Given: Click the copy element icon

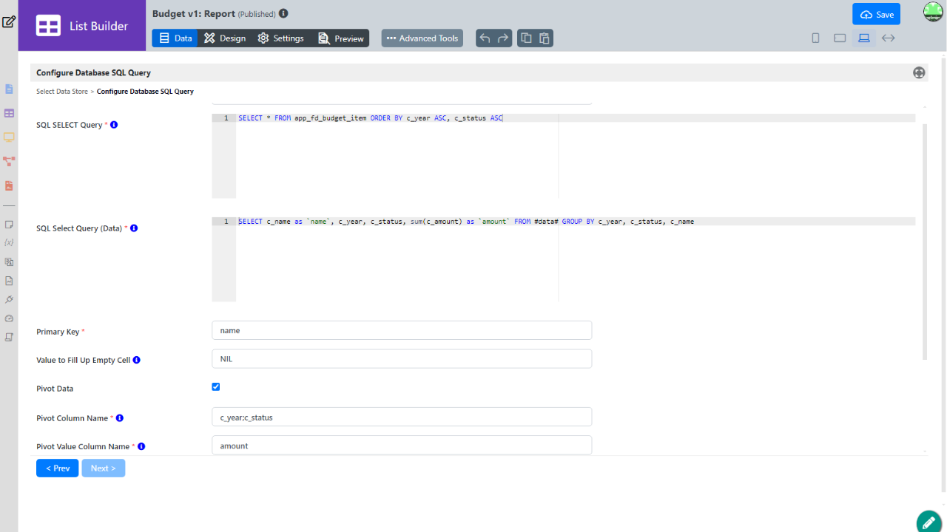Looking at the screenshot, I should click(526, 38).
